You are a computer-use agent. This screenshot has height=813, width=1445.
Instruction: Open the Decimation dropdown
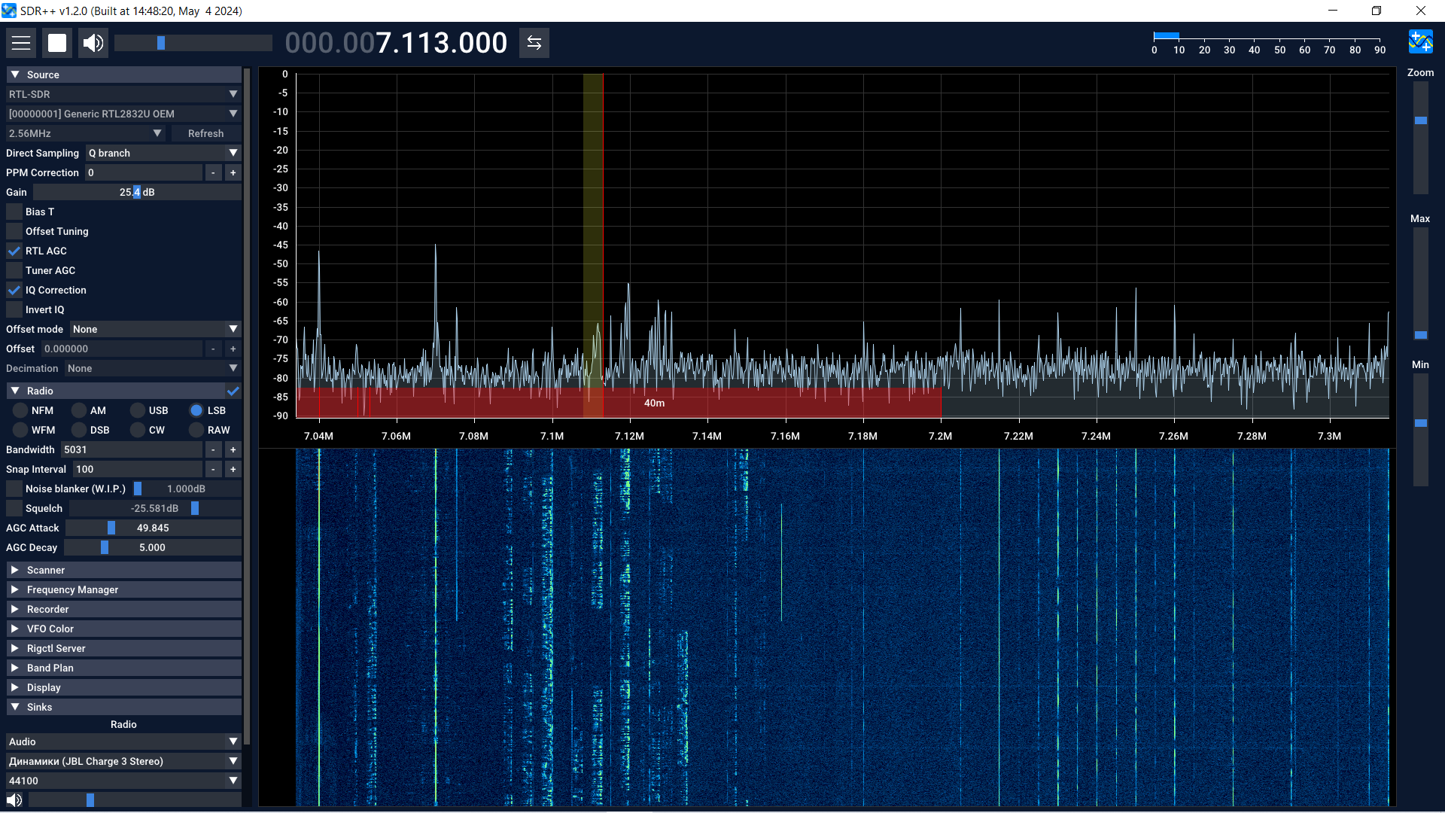click(153, 368)
